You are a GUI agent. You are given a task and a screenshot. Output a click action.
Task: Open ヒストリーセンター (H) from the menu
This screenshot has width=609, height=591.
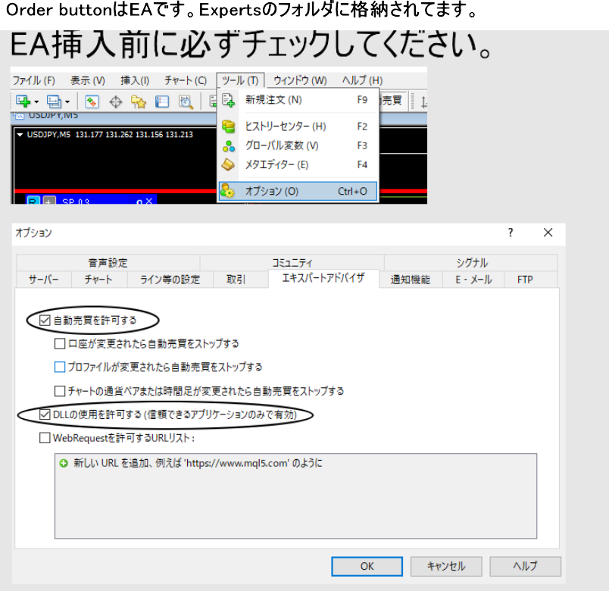point(286,127)
